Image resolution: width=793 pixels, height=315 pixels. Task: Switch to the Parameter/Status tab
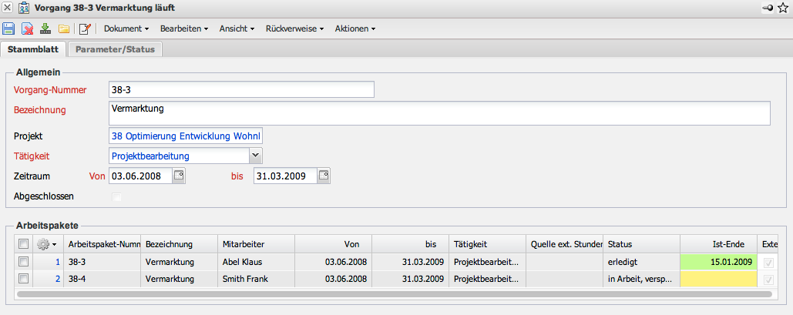tap(115, 49)
